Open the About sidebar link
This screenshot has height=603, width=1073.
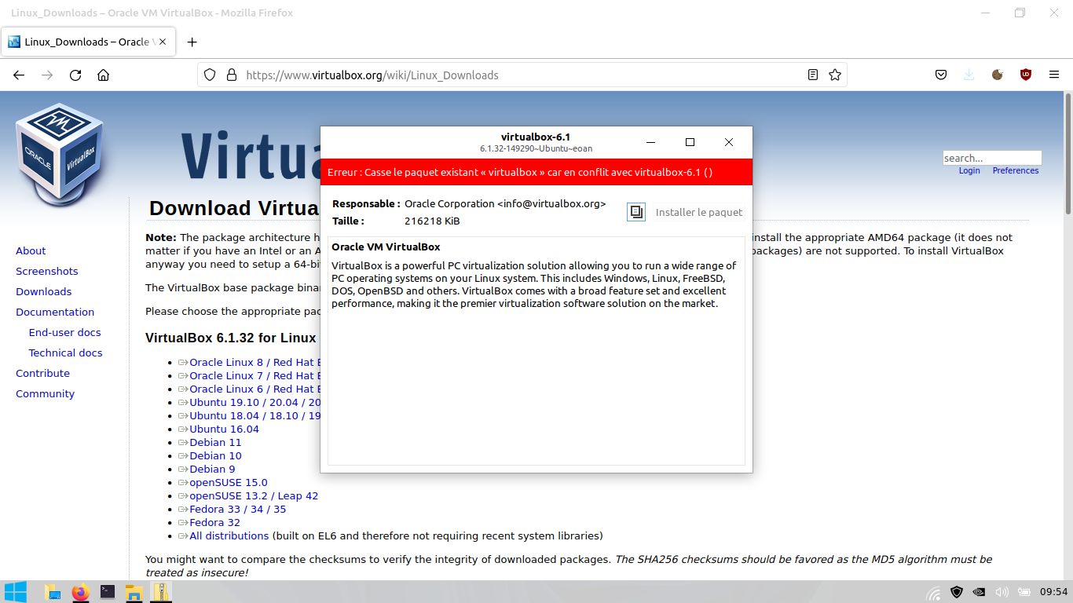31,250
